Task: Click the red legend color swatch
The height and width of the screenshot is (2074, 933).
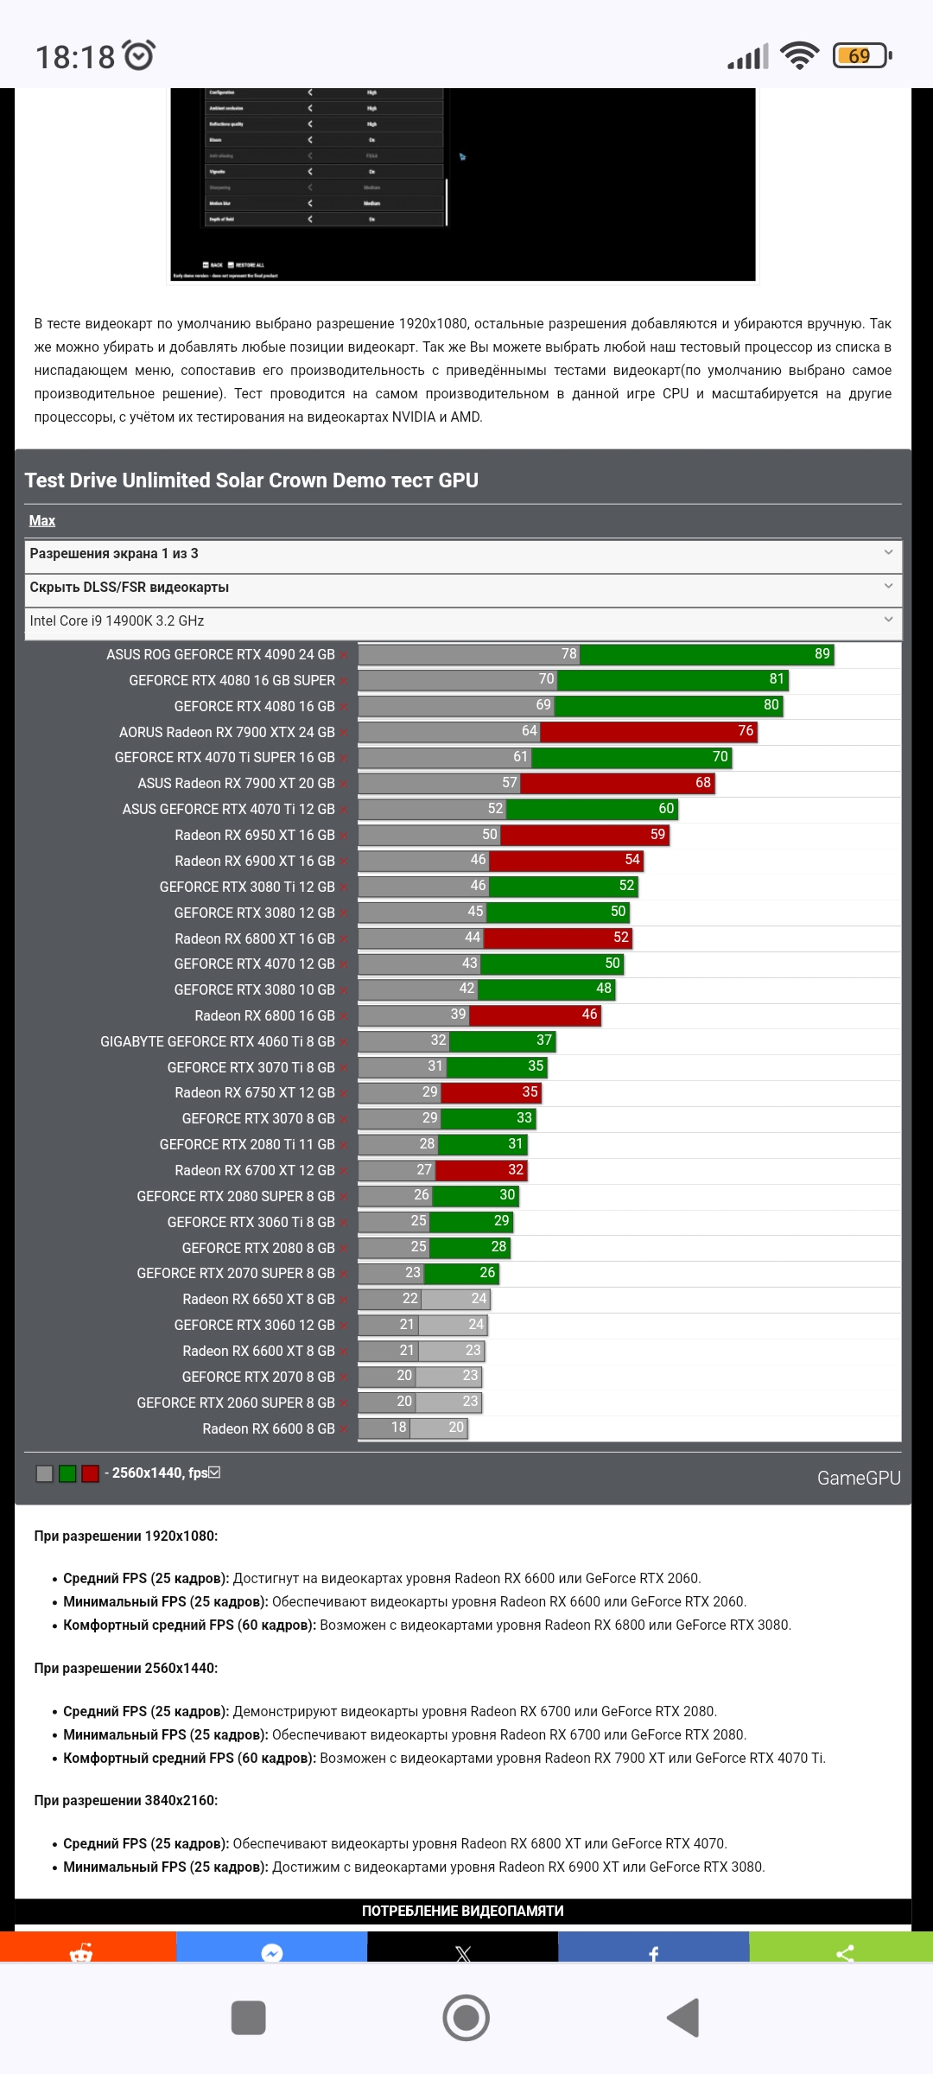Action: coord(91,1473)
